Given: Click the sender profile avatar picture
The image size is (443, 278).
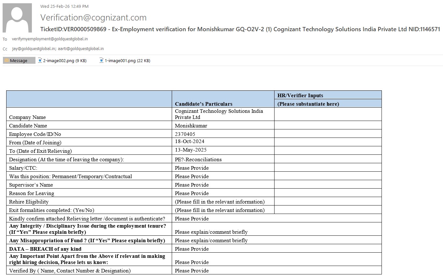Looking at the screenshot, I should [17, 18].
